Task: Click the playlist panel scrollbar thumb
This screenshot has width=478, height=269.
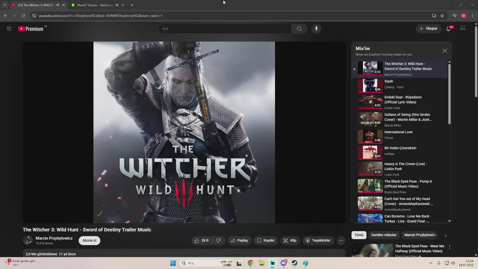Action: click(x=449, y=93)
